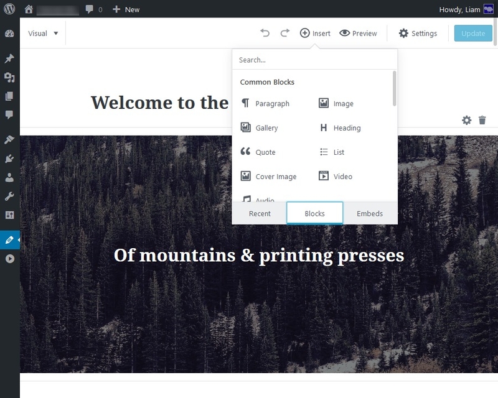Preview the post

(358, 34)
